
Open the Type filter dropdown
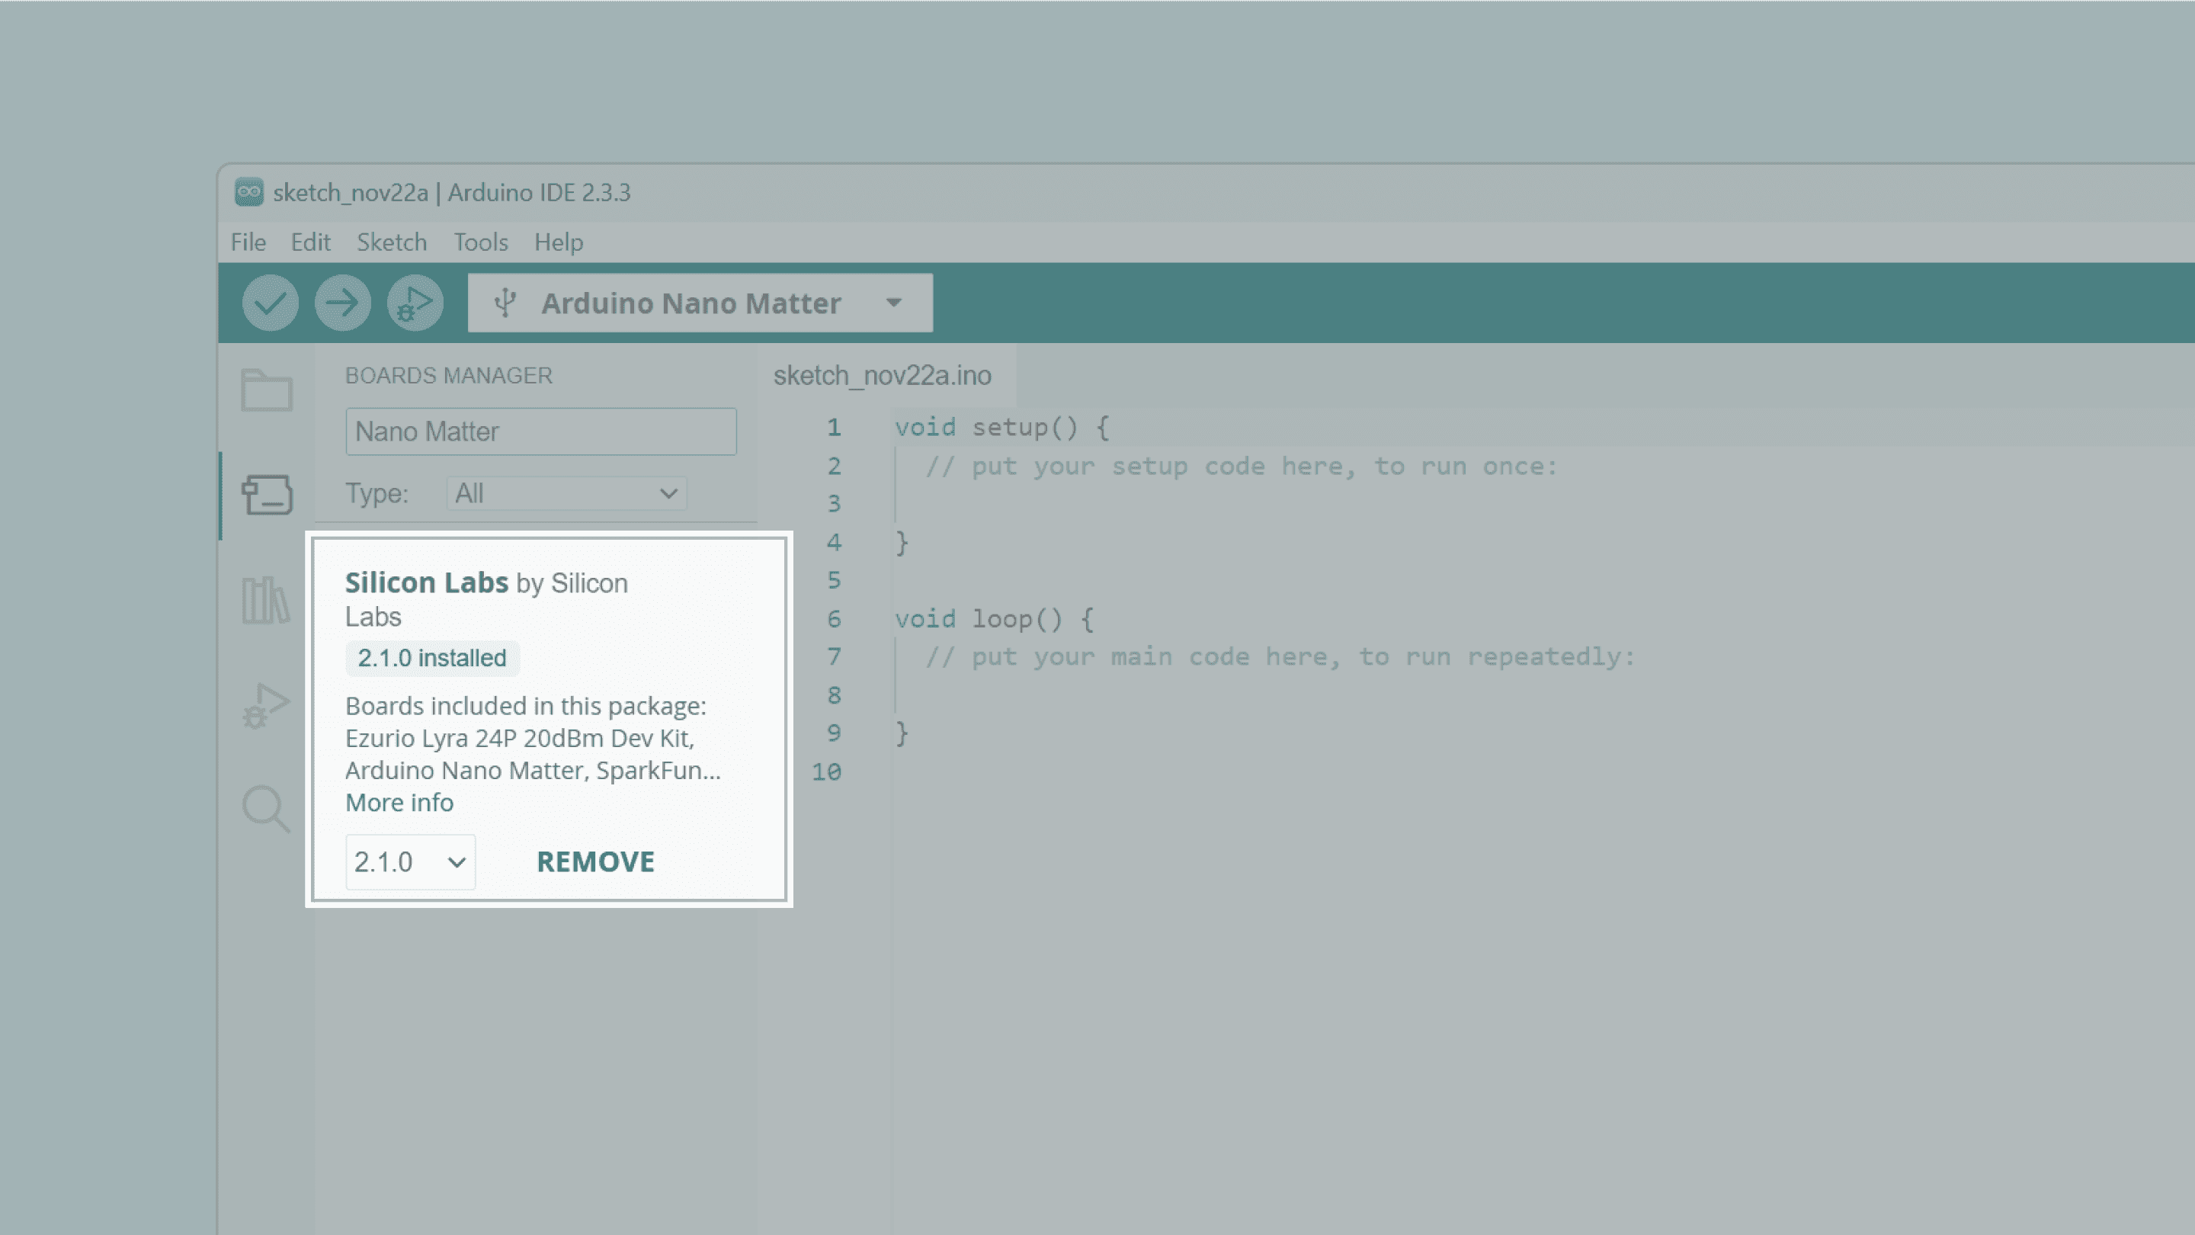point(565,492)
